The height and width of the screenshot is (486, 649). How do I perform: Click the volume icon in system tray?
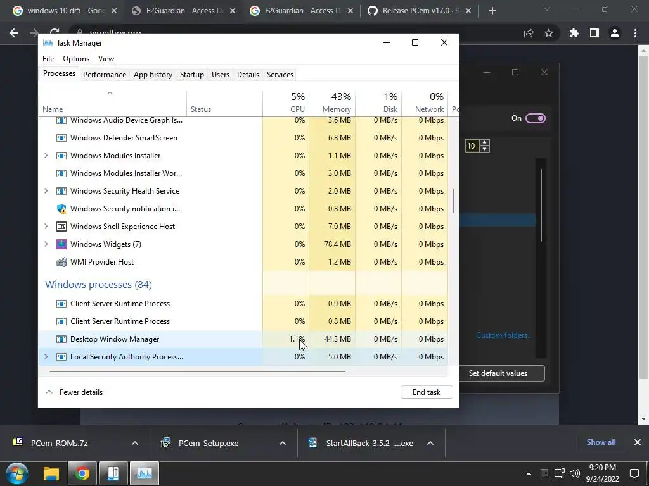pyautogui.click(x=574, y=473)
